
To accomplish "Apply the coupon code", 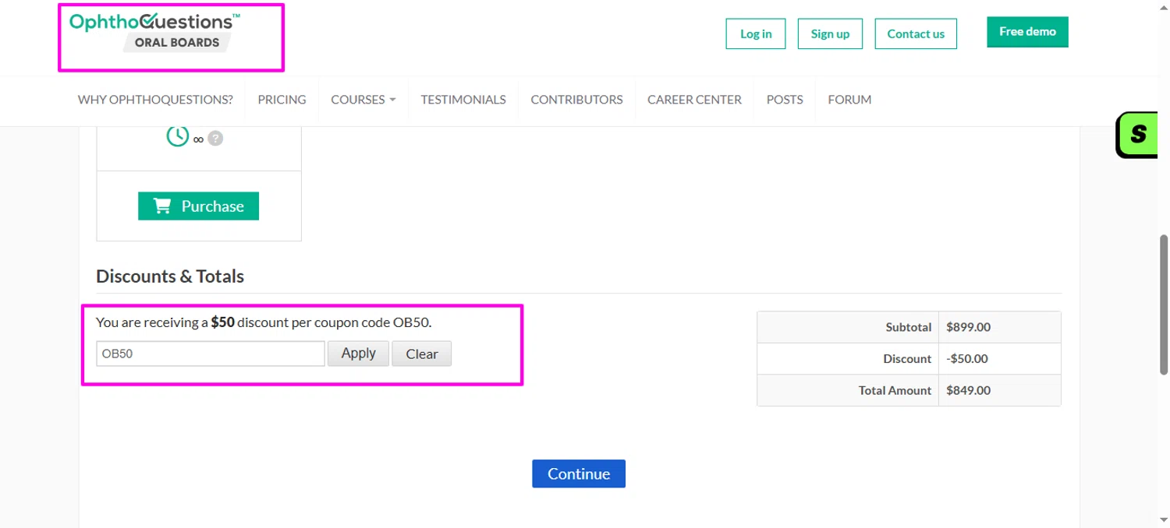I will [358, 354].
